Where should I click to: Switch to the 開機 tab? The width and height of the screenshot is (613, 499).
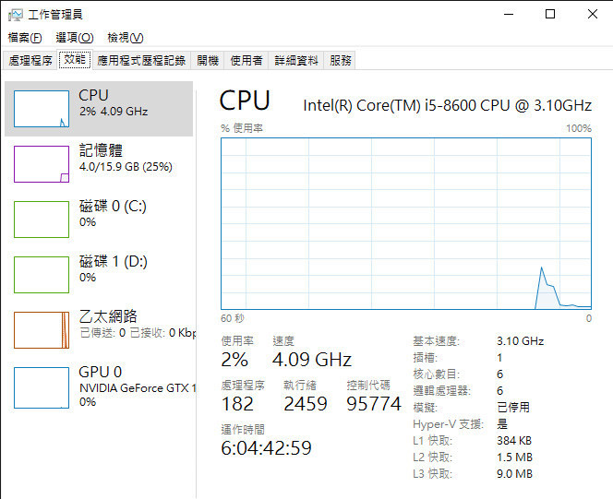[x=208, y=60]
